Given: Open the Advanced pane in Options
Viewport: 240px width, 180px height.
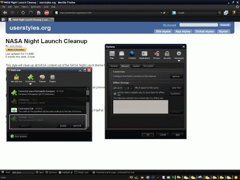Looking at the screenshot, I should tap(179, 55).
